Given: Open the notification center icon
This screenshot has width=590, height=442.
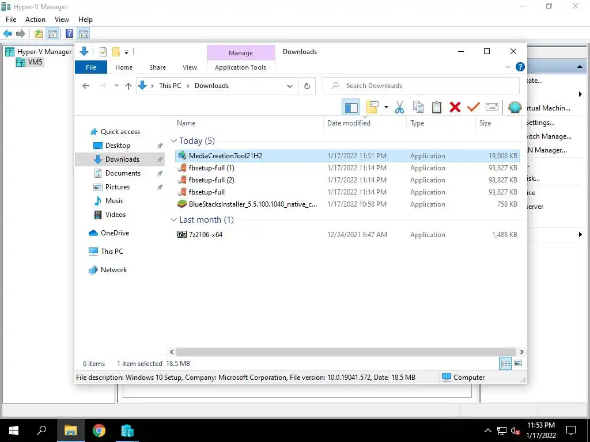Looking at the screenshot, I should click(571, 430).
